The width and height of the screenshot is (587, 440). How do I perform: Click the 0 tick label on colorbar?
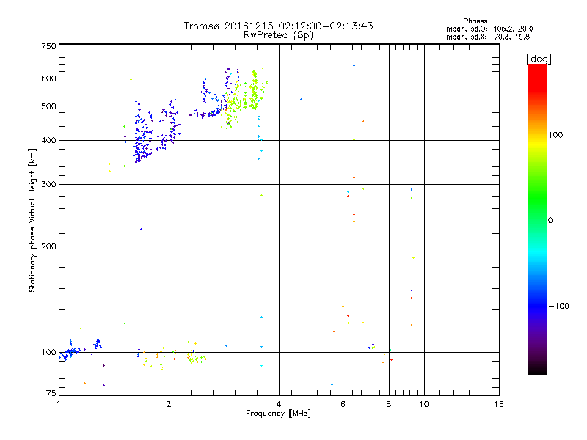click(x=550, y=220)
